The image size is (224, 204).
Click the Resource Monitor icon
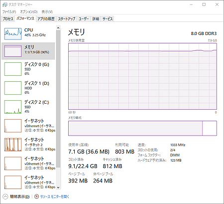[x=36, y=197]
